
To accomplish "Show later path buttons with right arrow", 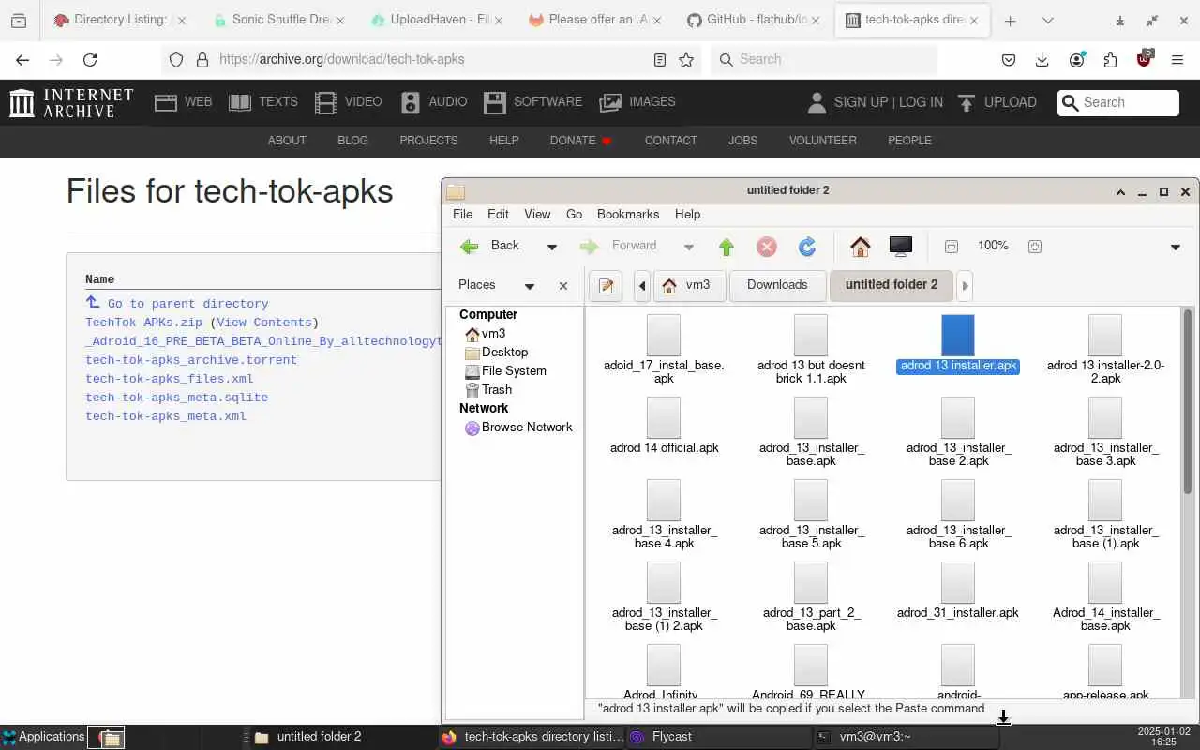I will click(965, 286).
